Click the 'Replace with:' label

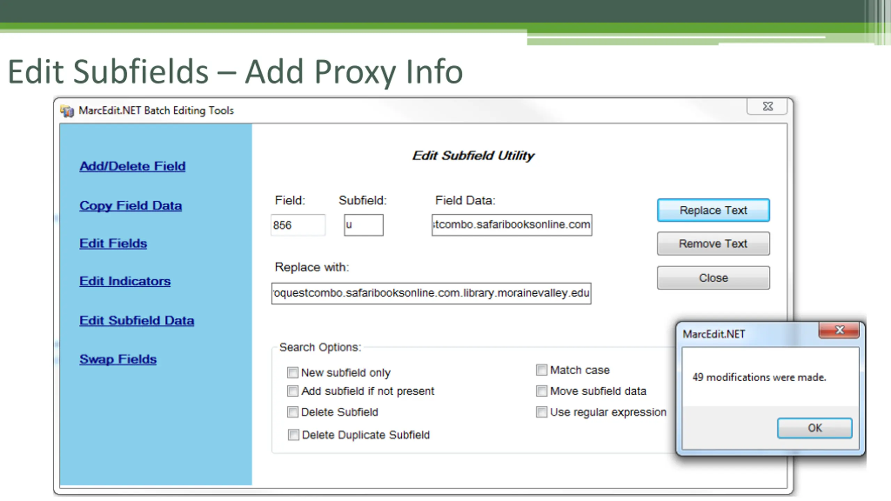pos(312,267)
